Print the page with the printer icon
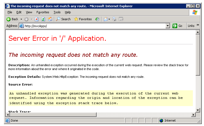This screenshot has width=204, height=126. click(x=114, y=19)
